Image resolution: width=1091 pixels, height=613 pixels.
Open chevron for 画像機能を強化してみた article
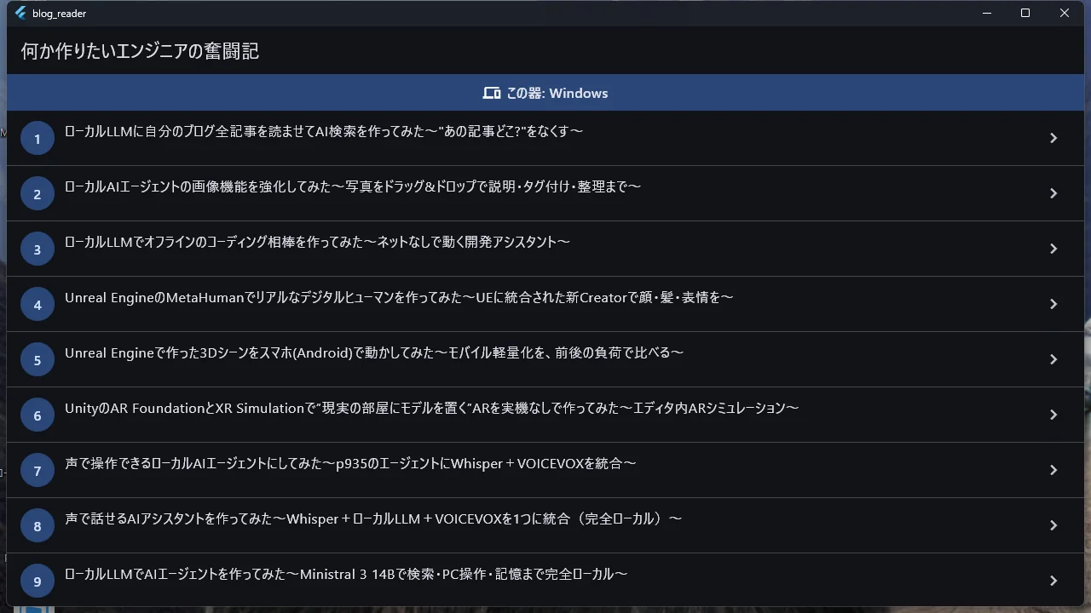(x=1053, y=193)
